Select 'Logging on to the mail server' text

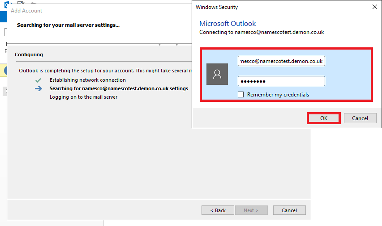point(84,97)
